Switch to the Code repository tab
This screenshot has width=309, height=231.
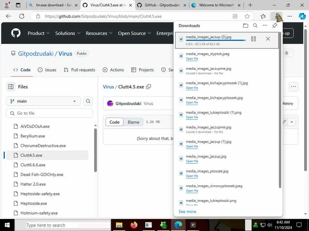click(x=22, y=70)
